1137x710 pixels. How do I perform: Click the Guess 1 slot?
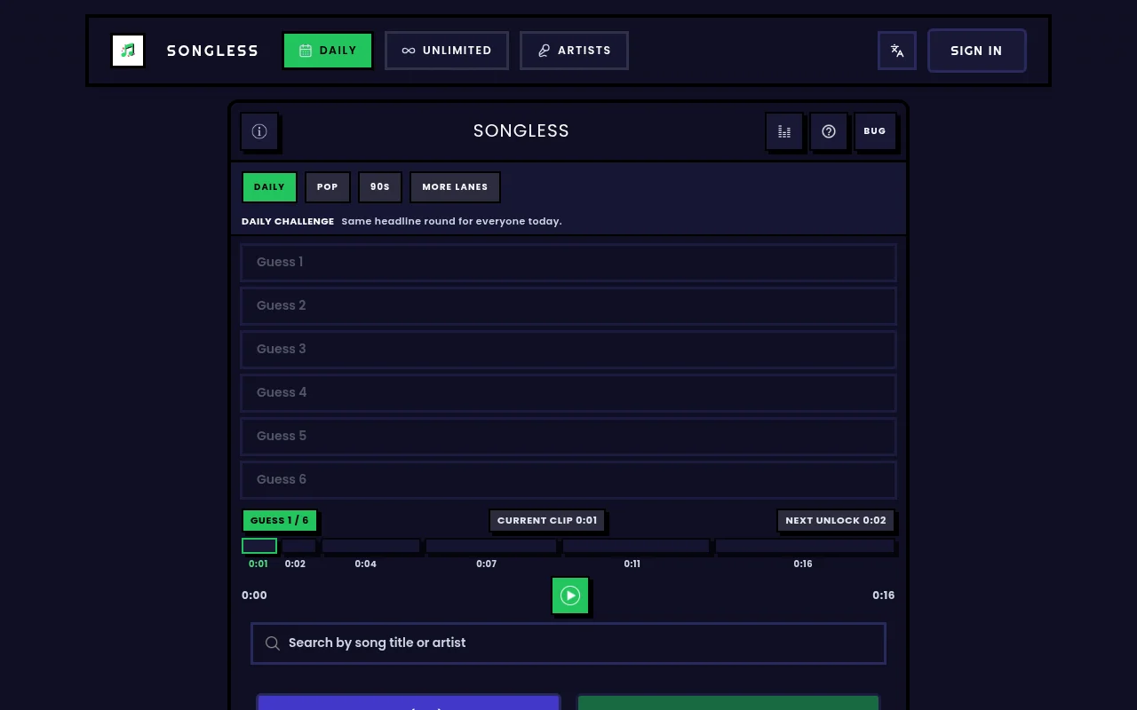pos(568,263)
